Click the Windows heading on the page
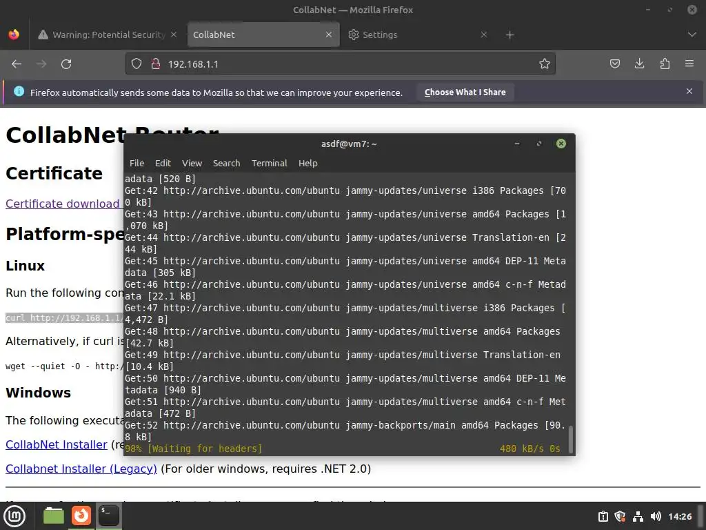The width and height of the screenshot is (706, 530). pyautogui.click(x=39, y=393)
